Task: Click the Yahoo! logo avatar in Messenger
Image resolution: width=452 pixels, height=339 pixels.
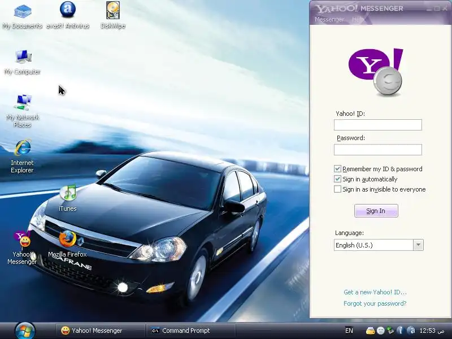Action: (x=376, y=72)
